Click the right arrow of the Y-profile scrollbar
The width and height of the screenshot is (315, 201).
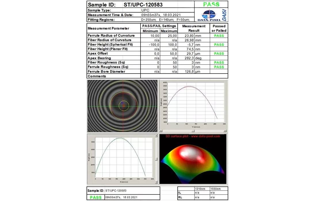click(225, 131)
